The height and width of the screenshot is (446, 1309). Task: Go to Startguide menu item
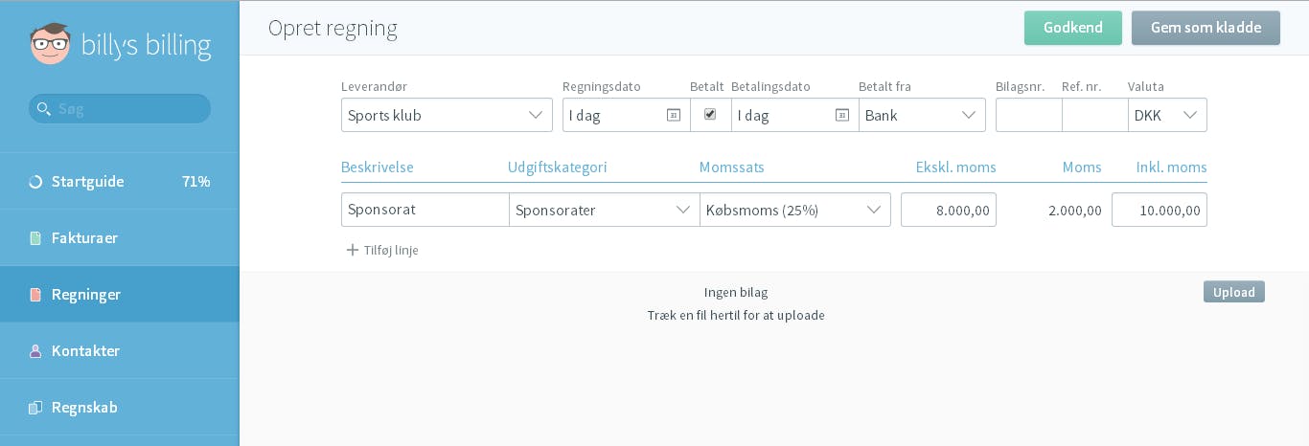[120, 182]
